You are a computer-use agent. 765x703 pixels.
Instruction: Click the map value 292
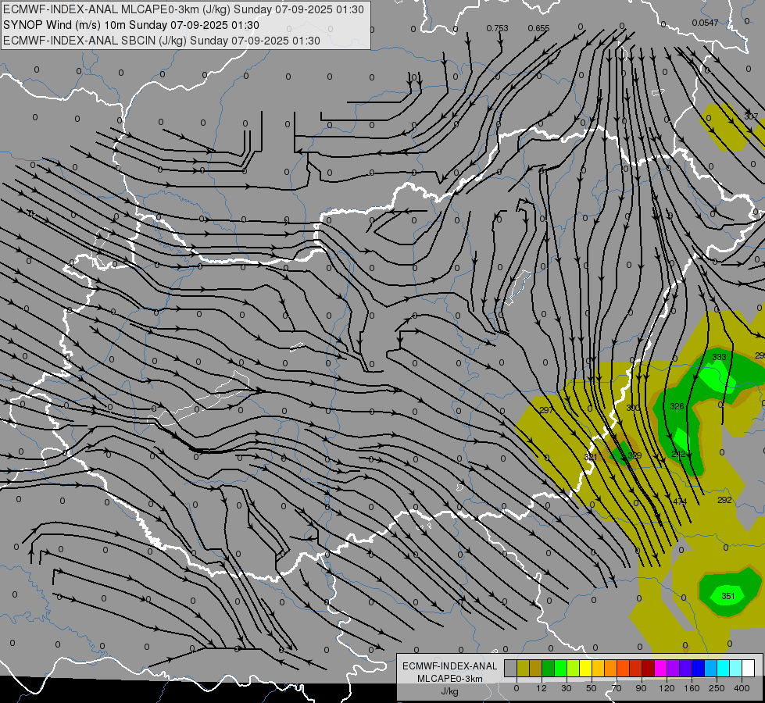pos(724,500)
